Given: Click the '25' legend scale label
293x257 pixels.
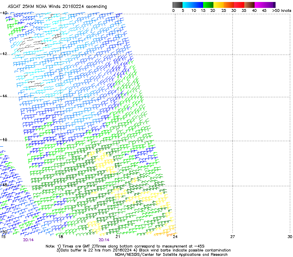Looking at the screenshot, I should 223,10.
